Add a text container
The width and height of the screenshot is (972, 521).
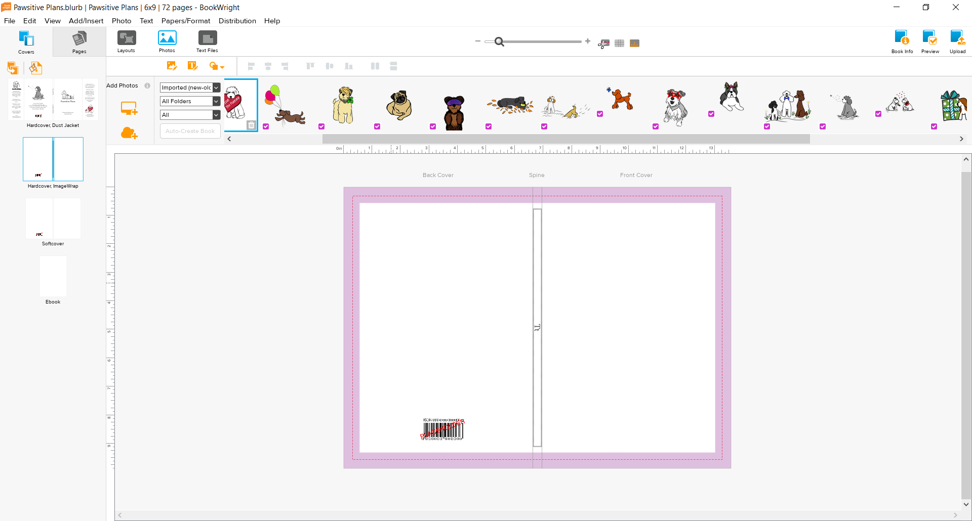[x=192, y=66]
